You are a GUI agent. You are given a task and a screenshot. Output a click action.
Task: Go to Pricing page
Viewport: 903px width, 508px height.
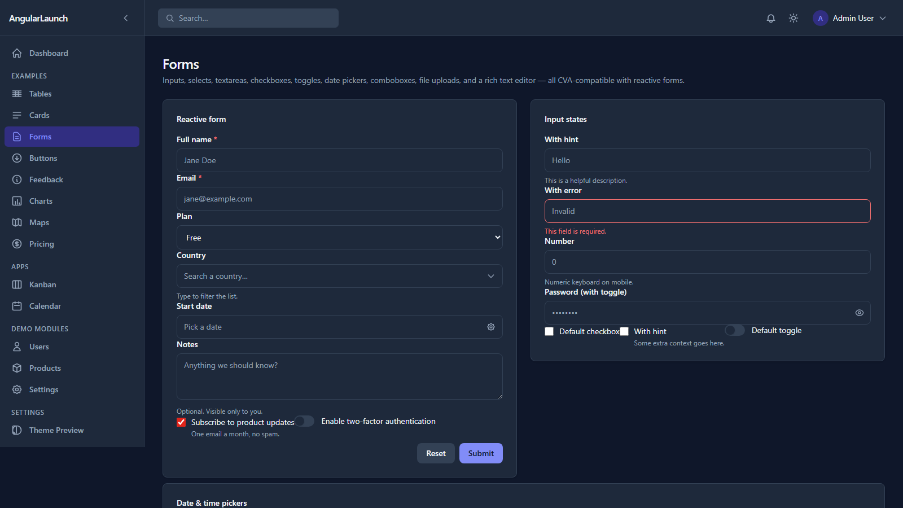click(72, 244)
